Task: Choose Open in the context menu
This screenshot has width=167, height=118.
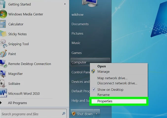Action: click(102, 66)
